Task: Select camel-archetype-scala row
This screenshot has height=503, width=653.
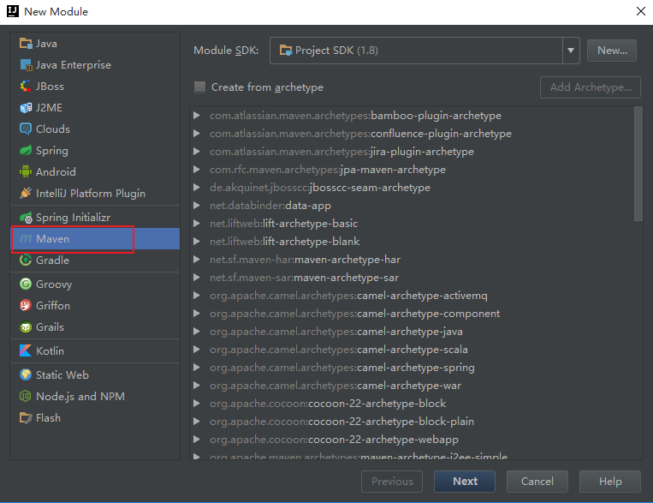Action: pos(412,349)
